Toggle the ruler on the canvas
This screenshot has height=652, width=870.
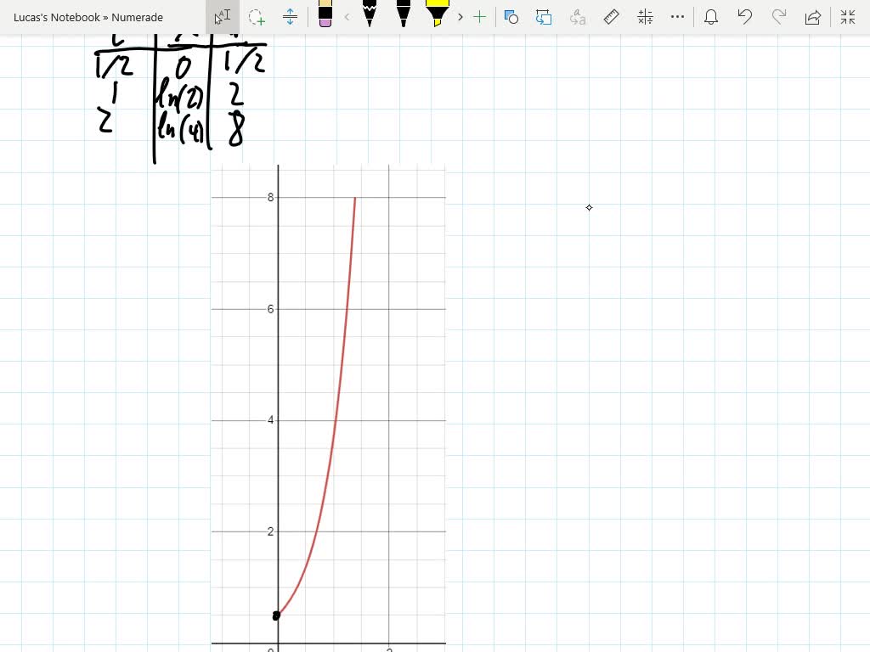pyautogui.click(x=612, y=17)
